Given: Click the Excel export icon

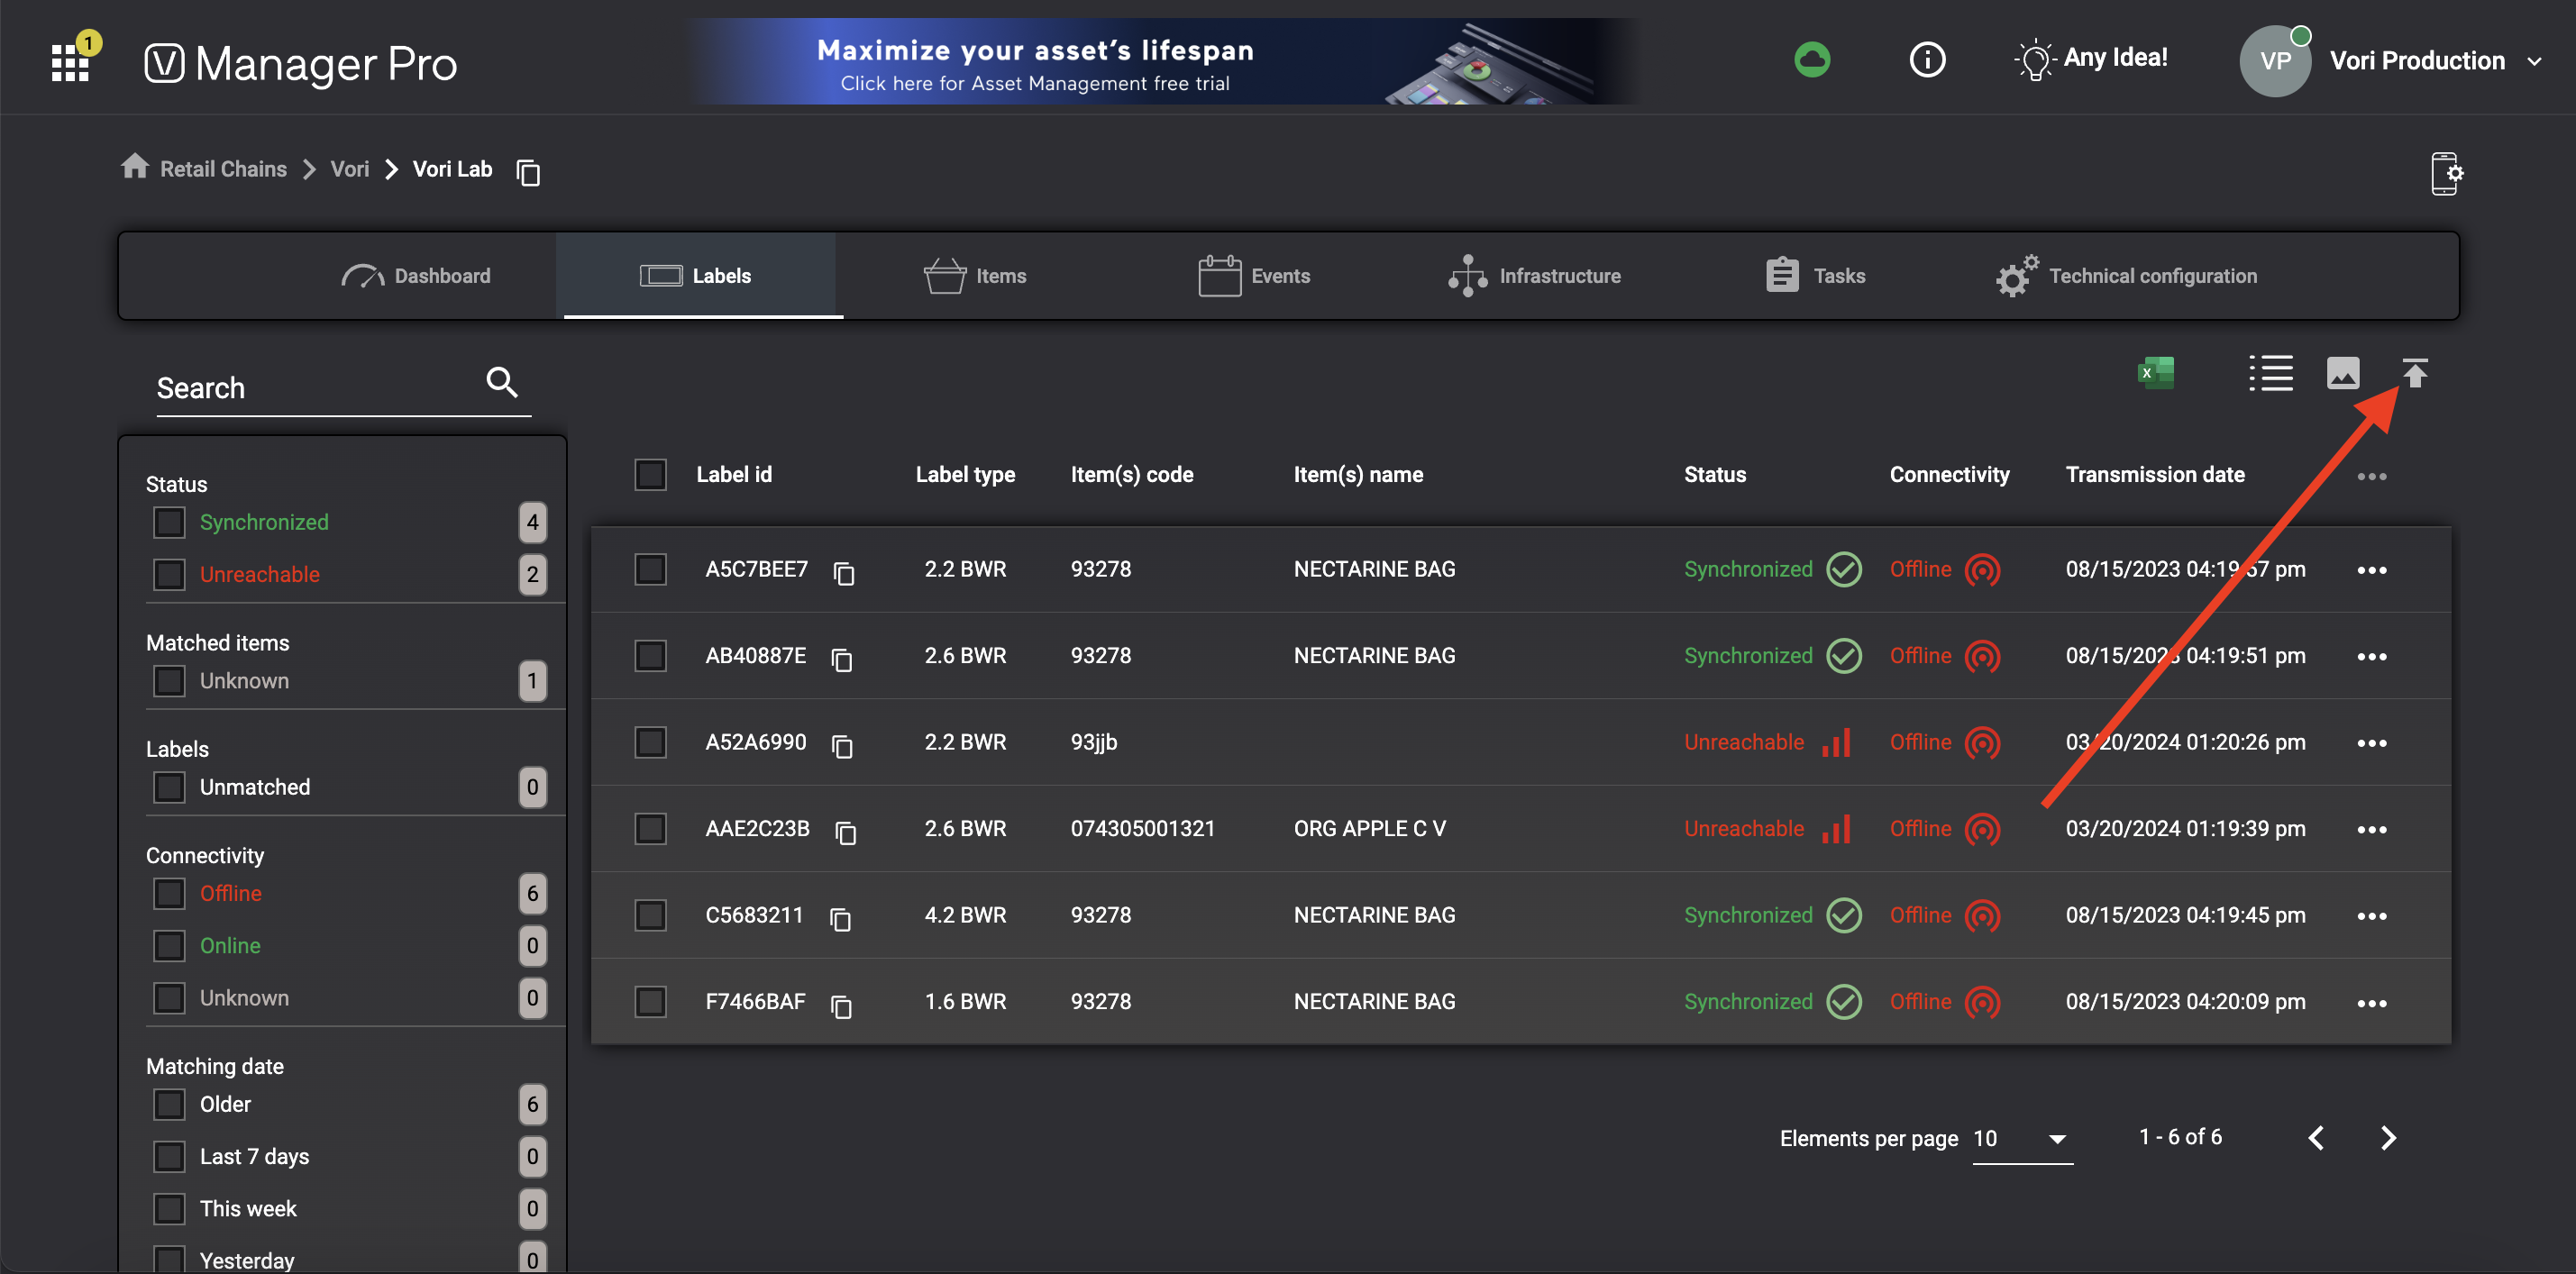Looking at the screenshot, I should tap(2155, 374).
